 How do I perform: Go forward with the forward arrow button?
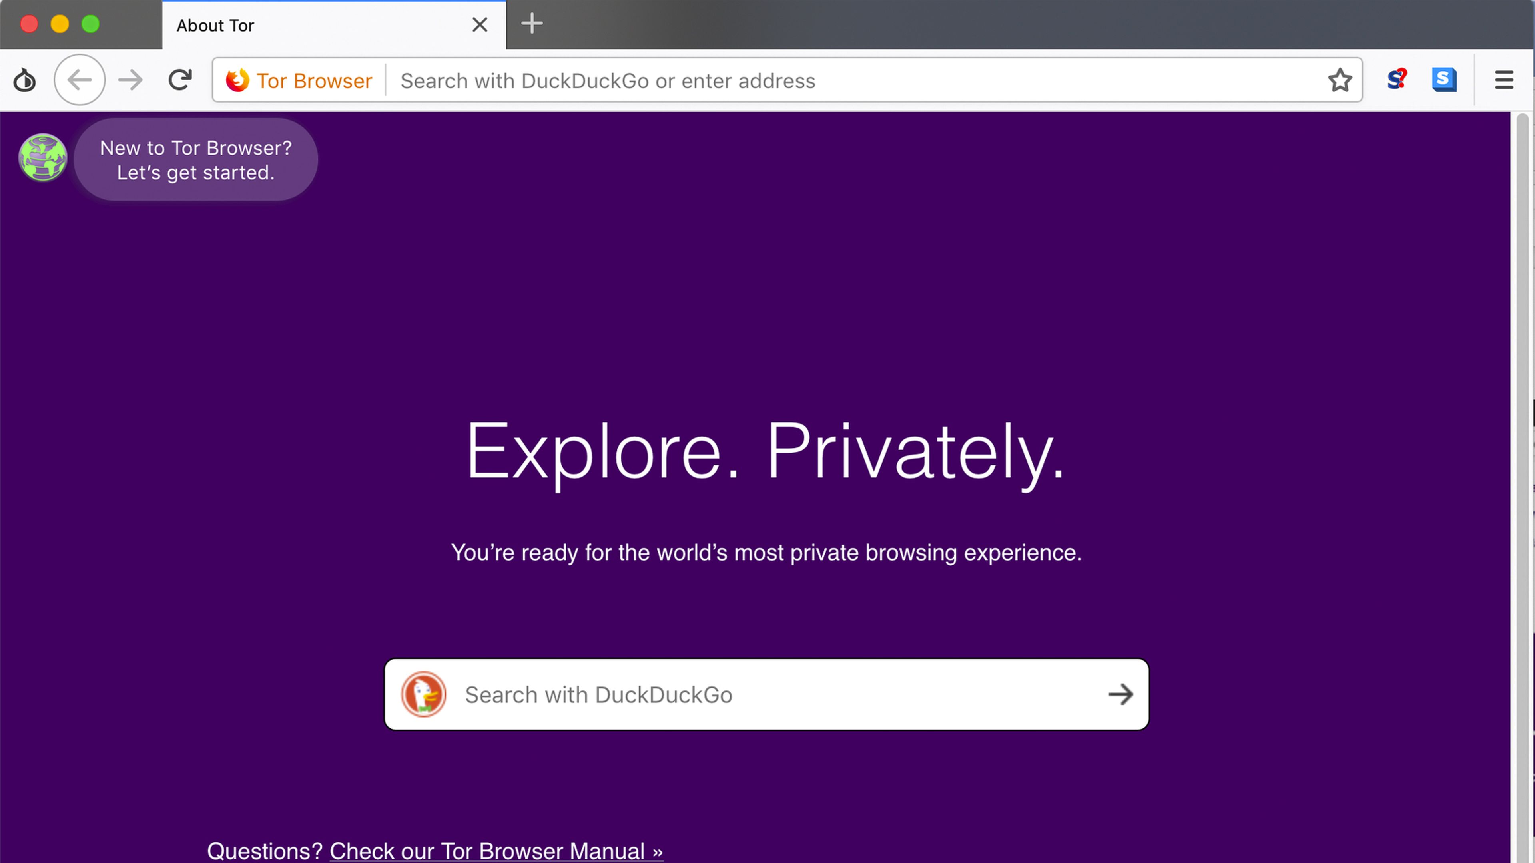(130, 80)
